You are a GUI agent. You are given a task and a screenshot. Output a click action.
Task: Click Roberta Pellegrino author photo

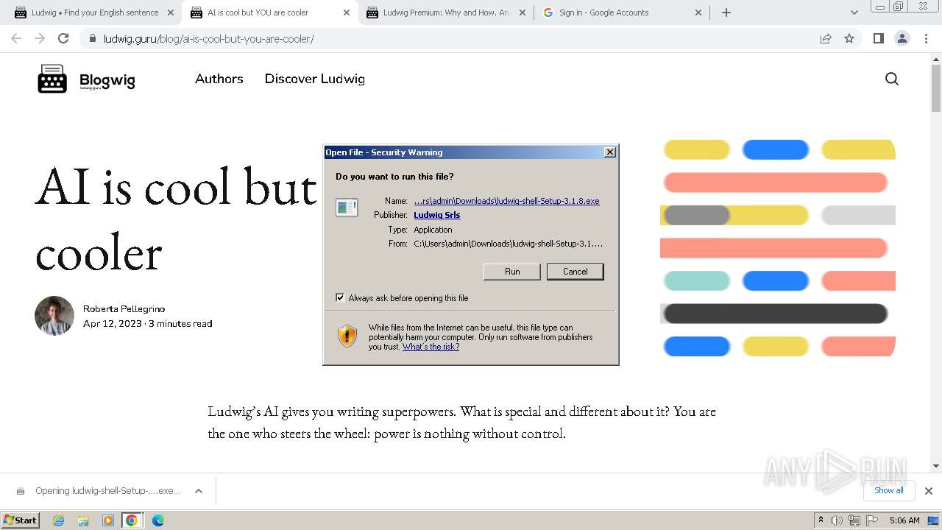coord(54,316)
